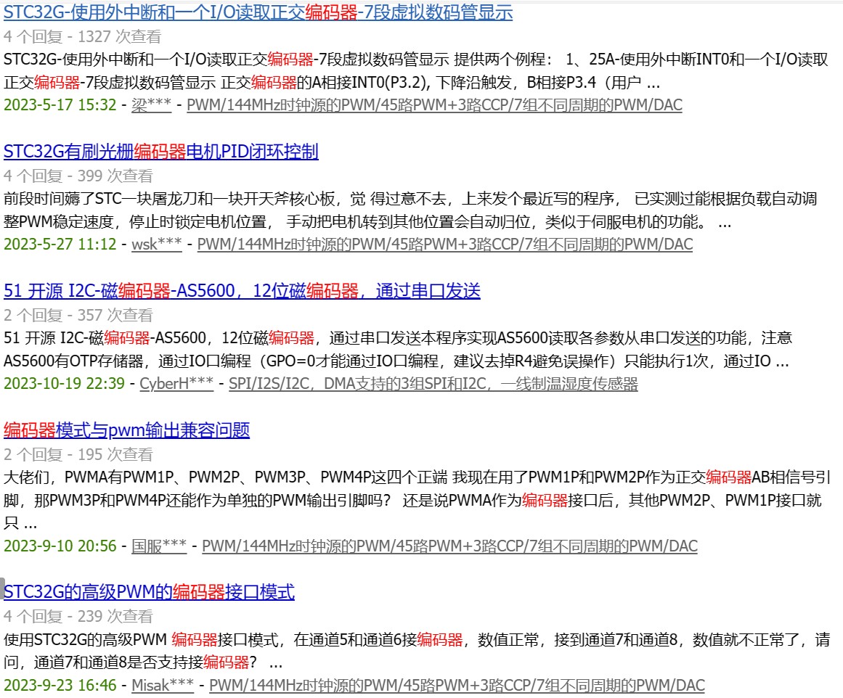The image size is (843, 698).
Task: Click the date 2023-10-19 22:39
Action: tap(64, 383)
